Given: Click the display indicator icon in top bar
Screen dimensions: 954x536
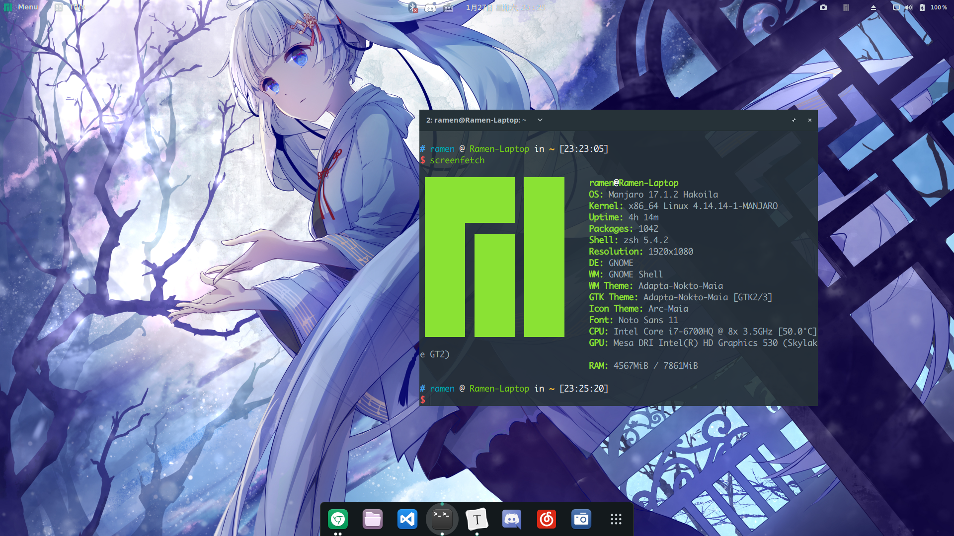Looking at the screenshot, I should tap(896, 7).
